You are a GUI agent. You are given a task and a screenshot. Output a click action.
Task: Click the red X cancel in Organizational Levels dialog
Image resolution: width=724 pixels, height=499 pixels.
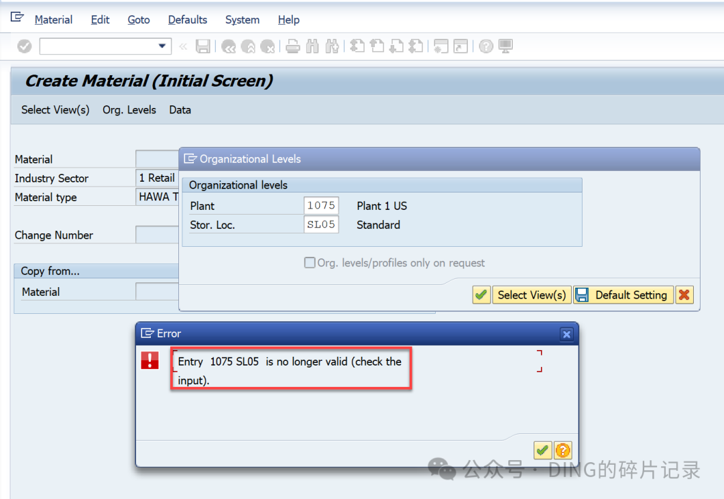pos(684,295)
